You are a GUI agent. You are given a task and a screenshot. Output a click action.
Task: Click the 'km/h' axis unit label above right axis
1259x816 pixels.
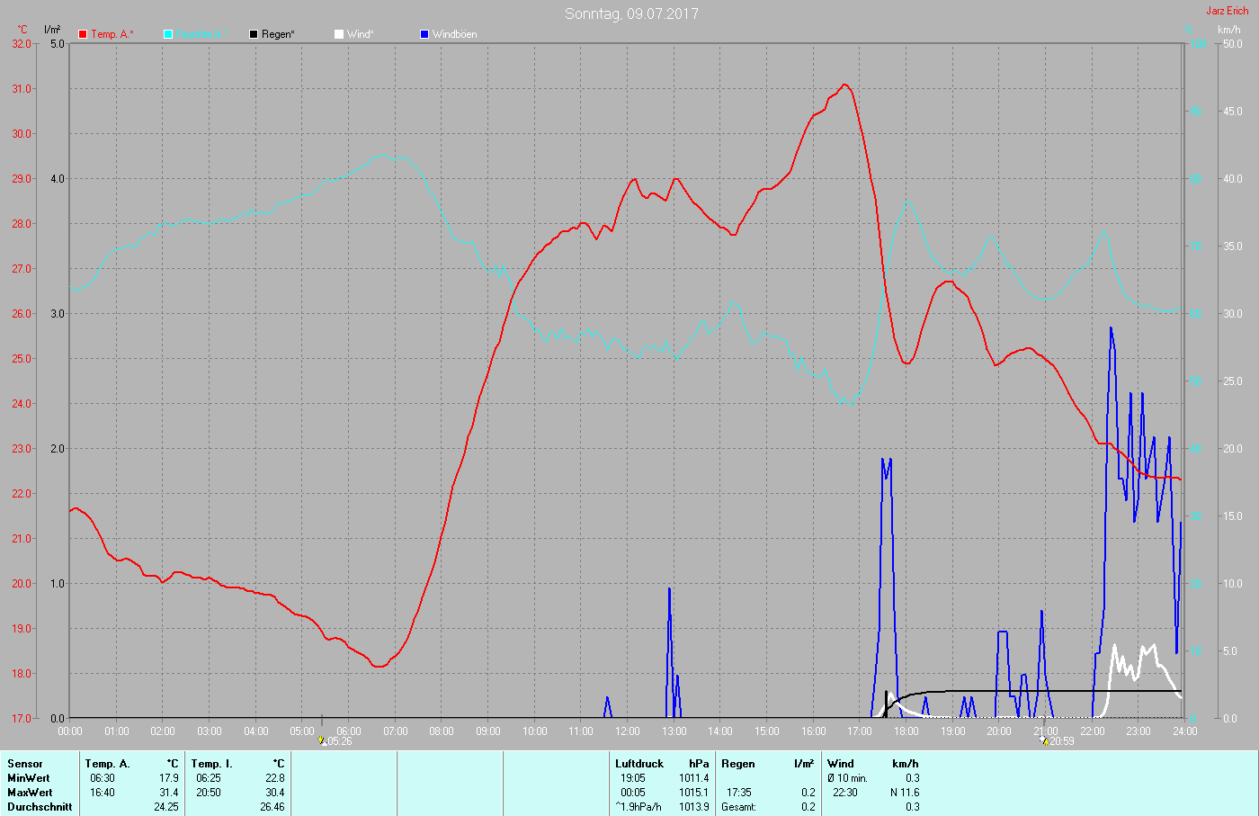[1228, 30]
